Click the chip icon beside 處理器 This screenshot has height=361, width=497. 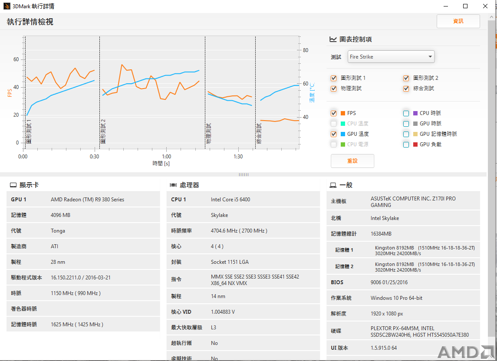coord(173,185)
